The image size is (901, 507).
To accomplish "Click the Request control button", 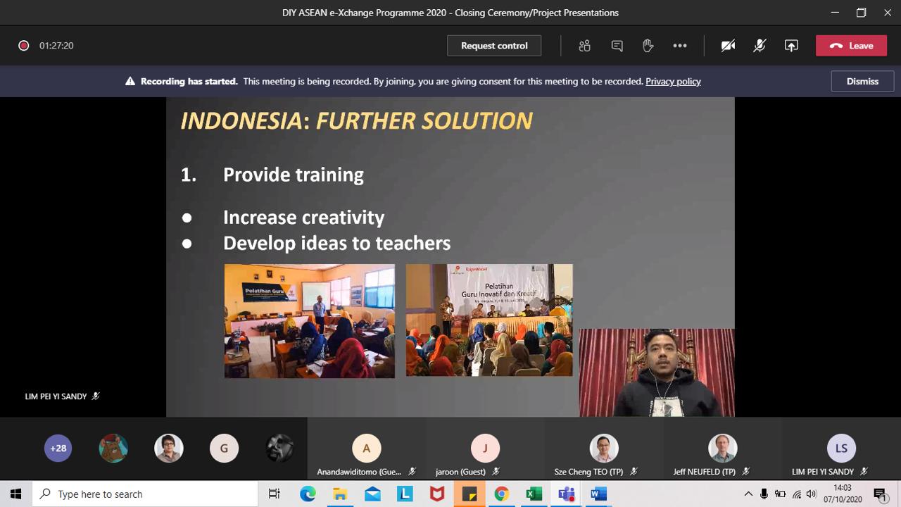I will 494,46.
